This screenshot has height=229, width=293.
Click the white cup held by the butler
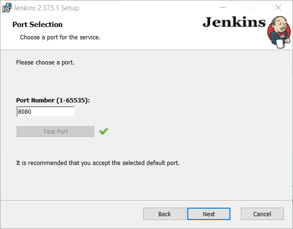click(x=280, y=44)
